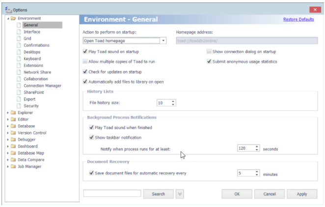Click the Data Compare folder icon
Image resolution: width=325 pixels, height=207 pixels.
click(x=13, y=160)
